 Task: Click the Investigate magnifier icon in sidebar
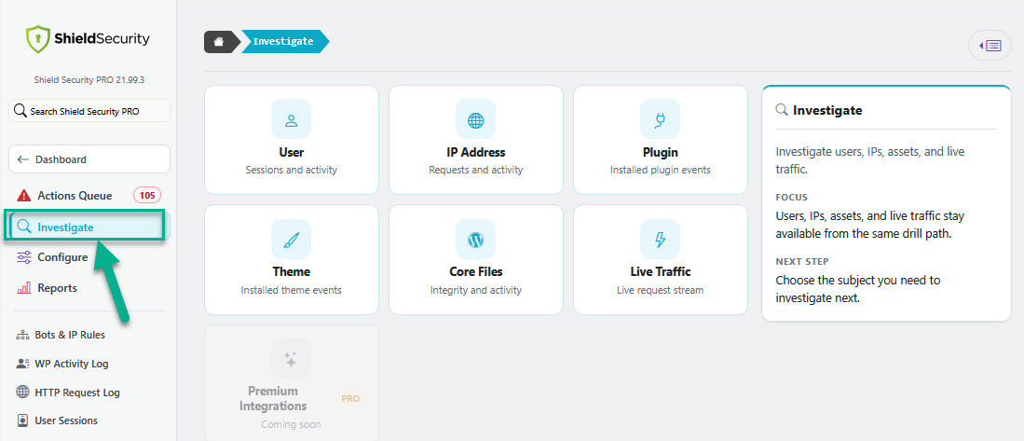[x=24, y=227]
